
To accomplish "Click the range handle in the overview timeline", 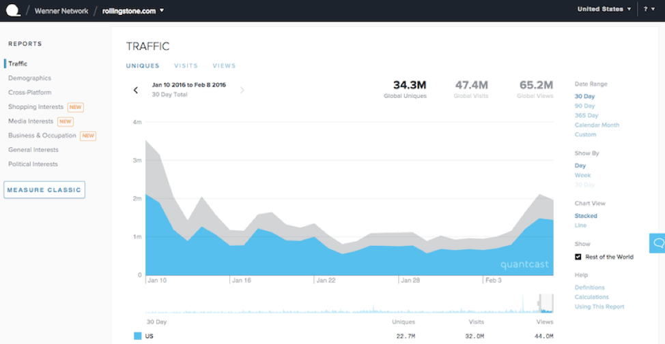I will [x=539, y=303].
